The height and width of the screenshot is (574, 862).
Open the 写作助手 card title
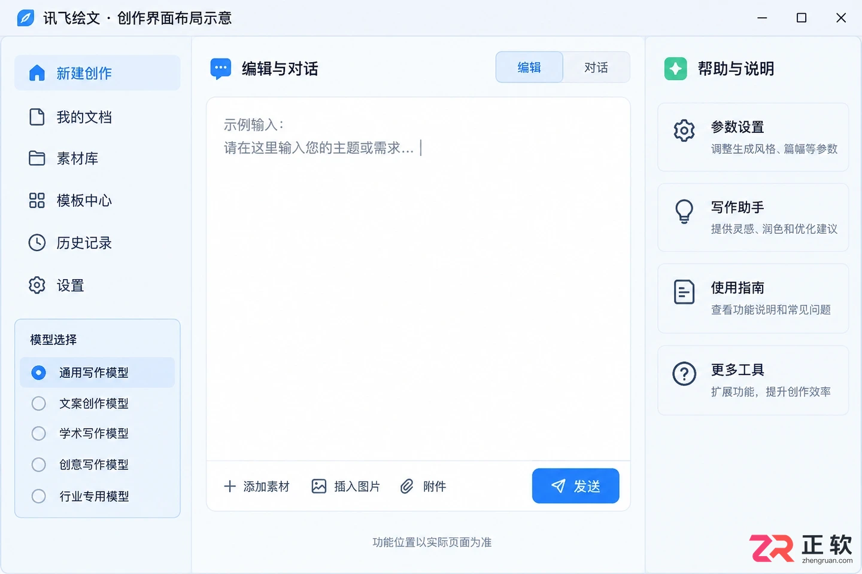click(x=737, y=207)
